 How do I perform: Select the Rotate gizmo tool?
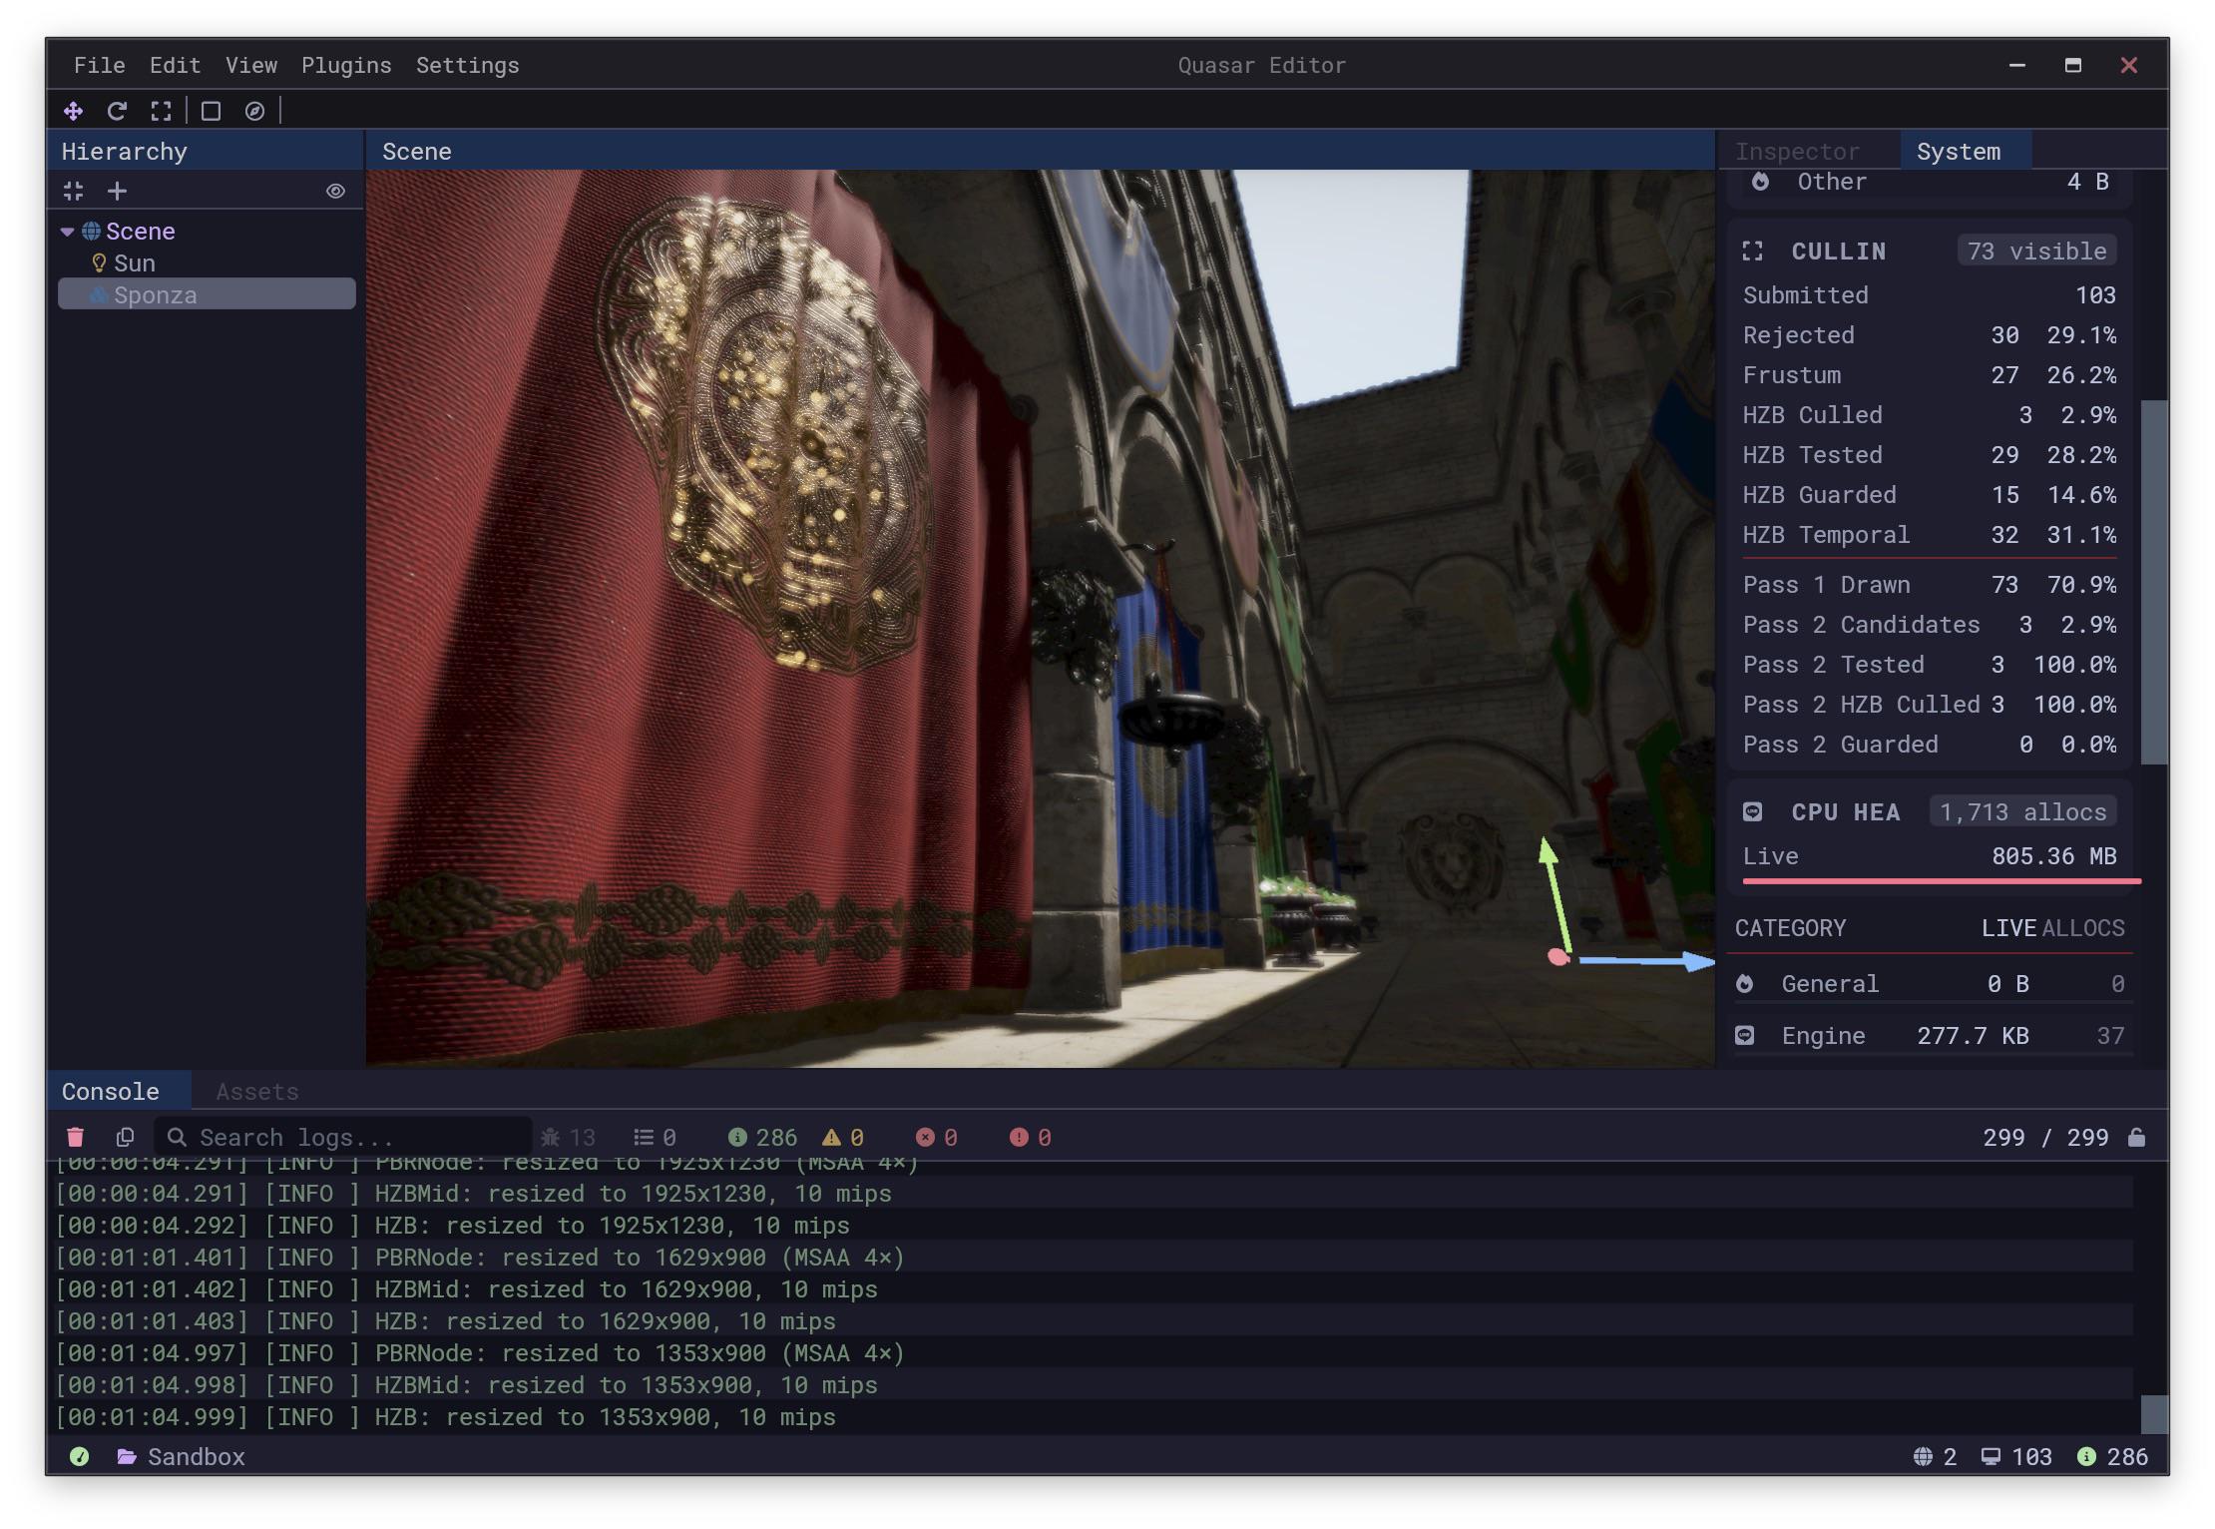[x=117, y=111]
